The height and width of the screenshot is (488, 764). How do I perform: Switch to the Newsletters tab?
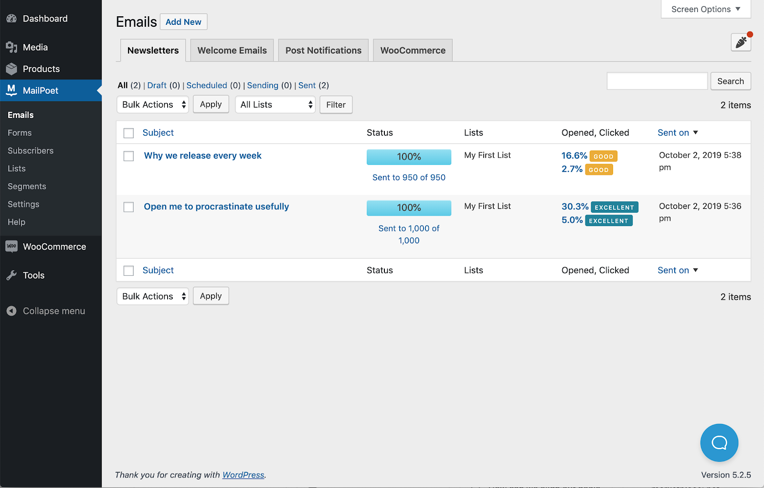(153, 50)
